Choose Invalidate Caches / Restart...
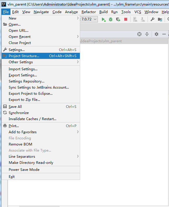The image size is (169, 207). (41, 119)
